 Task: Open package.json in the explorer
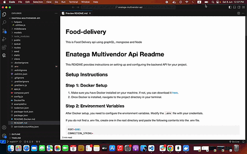coord(21,115)
